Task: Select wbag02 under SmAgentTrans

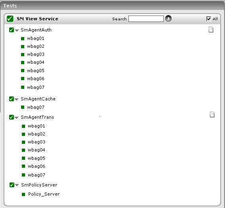Action: (x=37, y=134)
